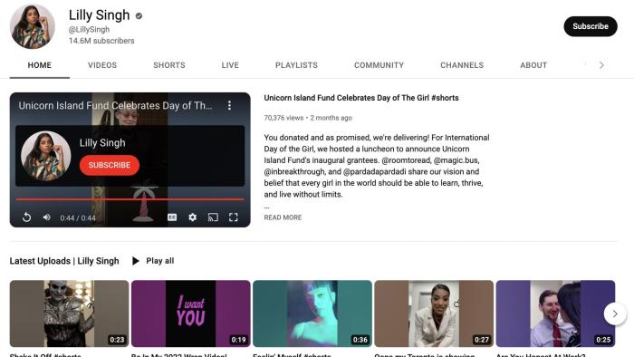Open the three-dot video options menu
This screenshot has height=357, width=634.
coord(229,105)
